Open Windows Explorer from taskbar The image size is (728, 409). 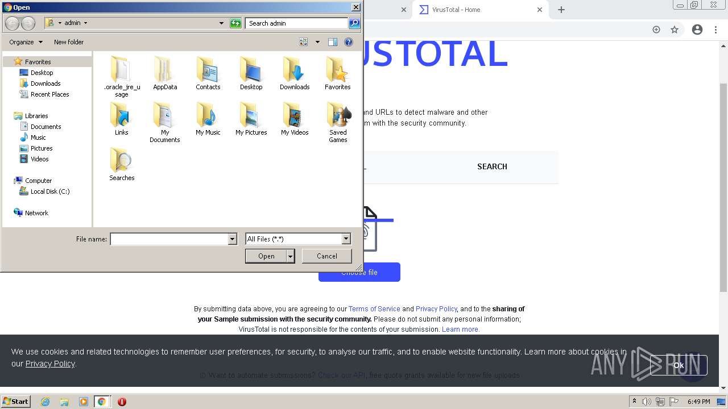pos(64,402)
